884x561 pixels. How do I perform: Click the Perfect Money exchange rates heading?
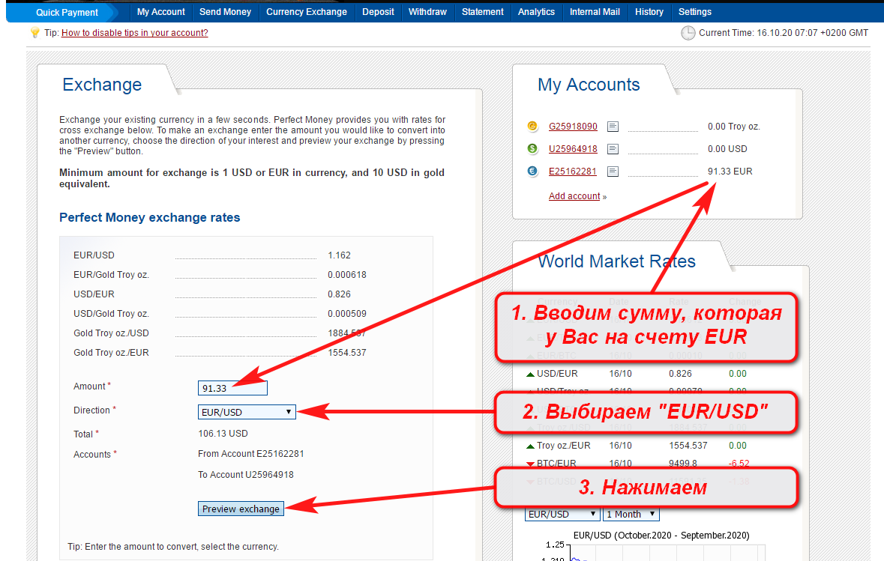coord(149,217)
